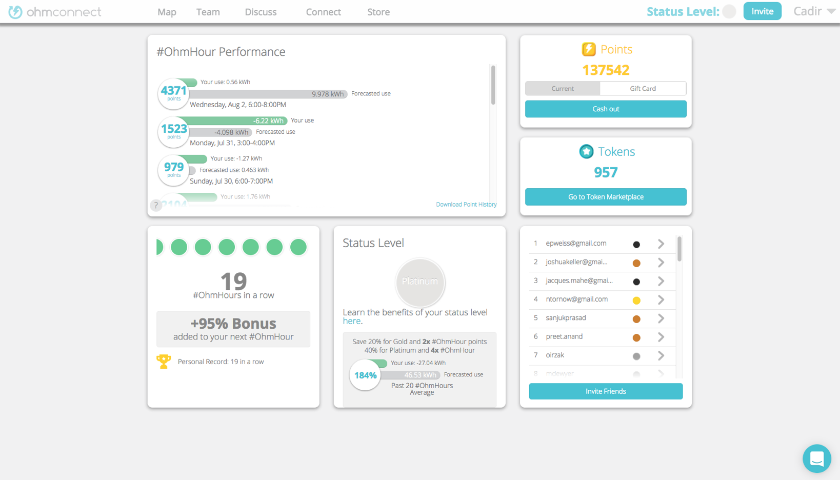The height and width of the screenshot is (480, 840).
Task: Select epweiss@gmail.com in leaderboard
Action: (576, 243)
